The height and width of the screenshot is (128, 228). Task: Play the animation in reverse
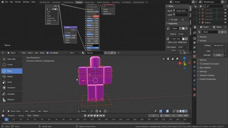(95, 116)
